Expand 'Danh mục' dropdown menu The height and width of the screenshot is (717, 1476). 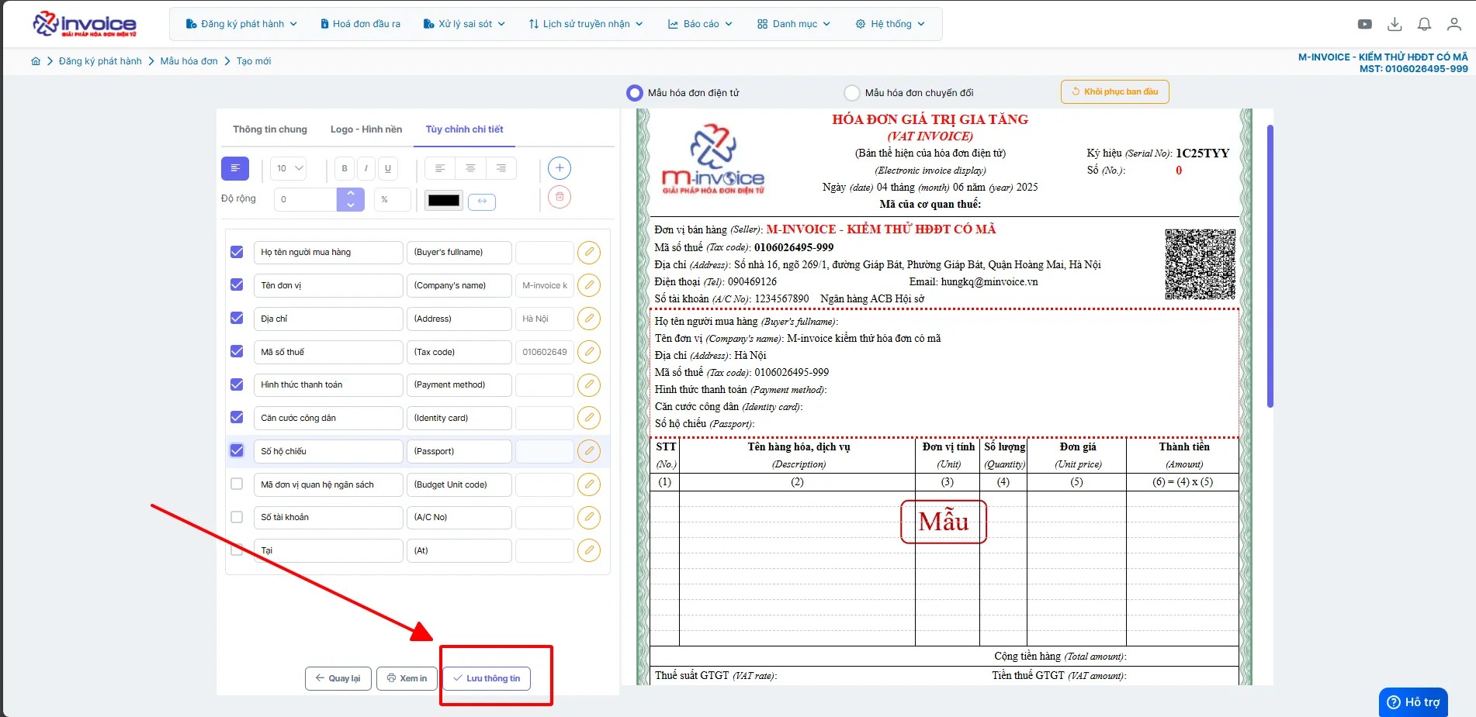coord(794,24)
